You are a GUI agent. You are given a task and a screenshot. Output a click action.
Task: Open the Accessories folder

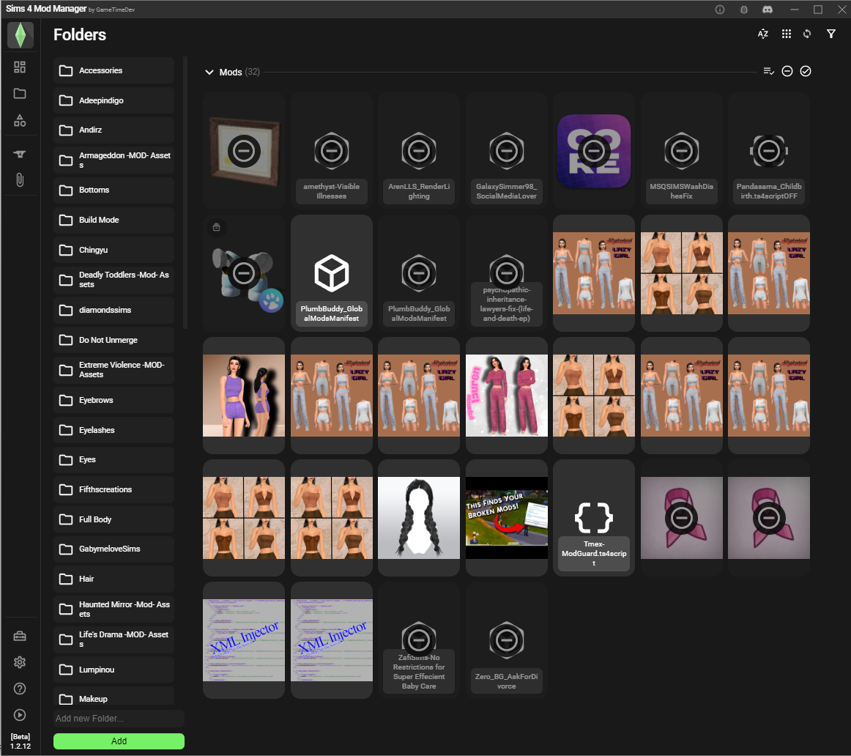coord(114,70)
